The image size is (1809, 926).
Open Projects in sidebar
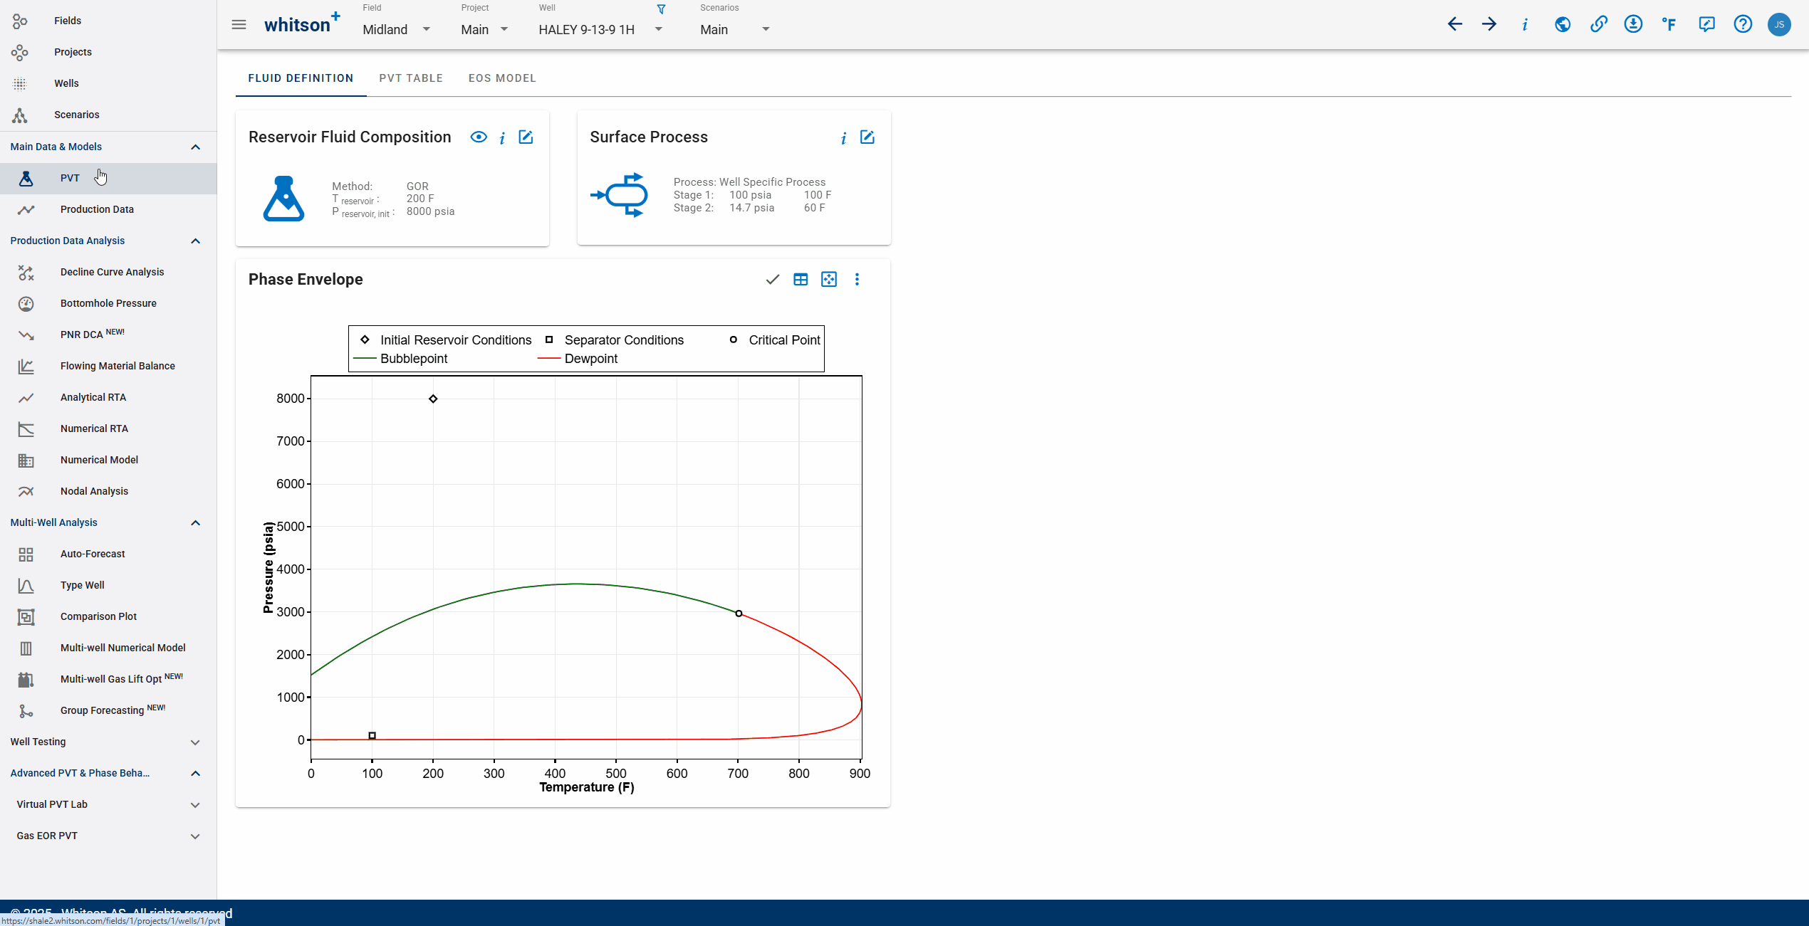[108, 52]
